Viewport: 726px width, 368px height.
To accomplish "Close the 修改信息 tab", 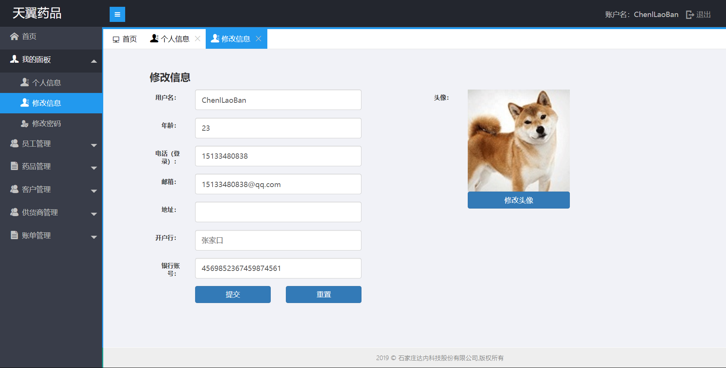I will coord(259,39).
